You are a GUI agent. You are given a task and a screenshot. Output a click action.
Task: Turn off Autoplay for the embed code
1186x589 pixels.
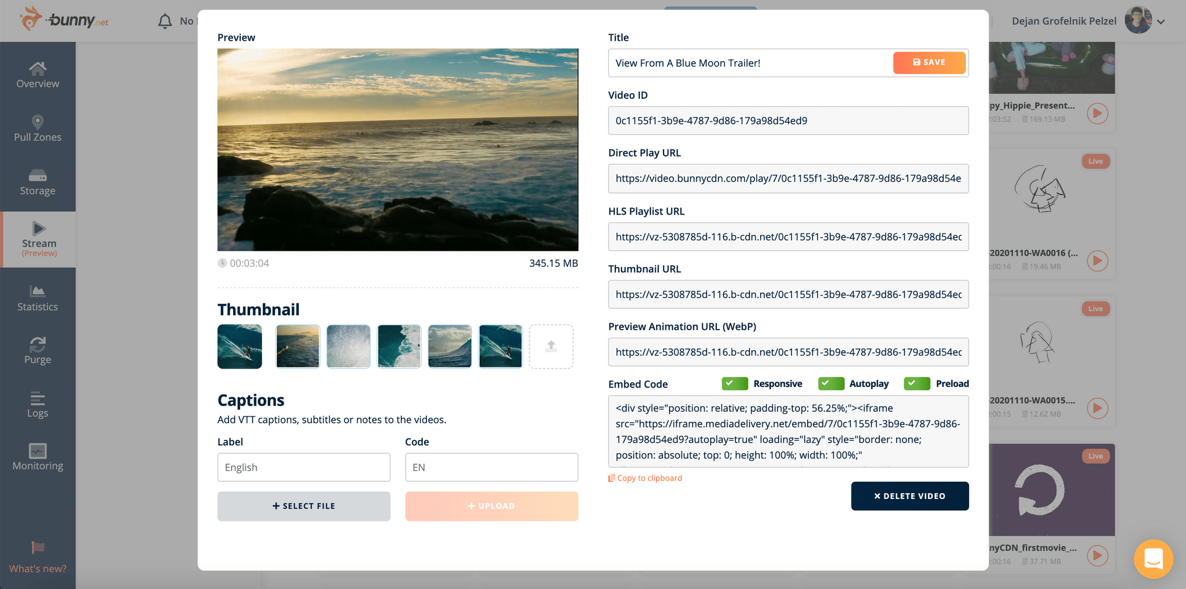tap(831, 383)
